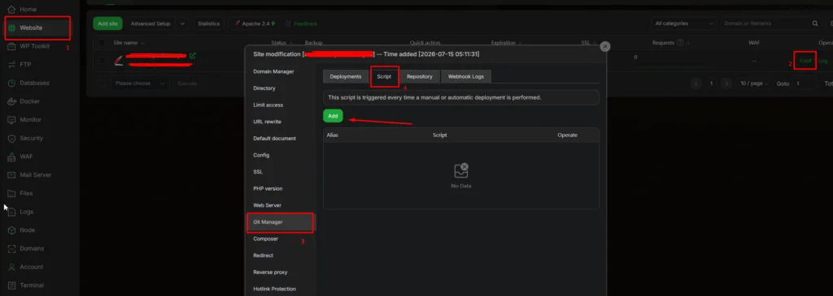
Task: Switch to the Deployments tab
Action: point(346,76)
